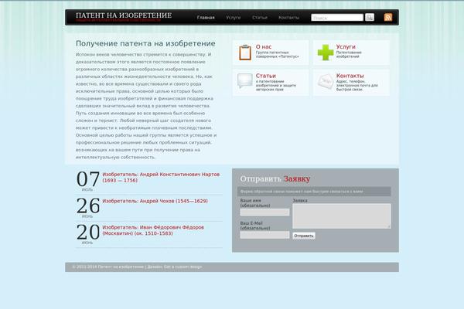The height and width of the screenshot is (309, 464).
Task: Open the Статьи block heading
Action: click(x=266, y=76)
